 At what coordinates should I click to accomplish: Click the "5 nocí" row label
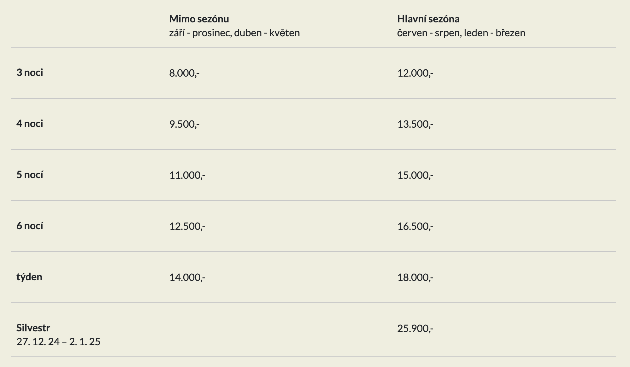coord(30,175)
